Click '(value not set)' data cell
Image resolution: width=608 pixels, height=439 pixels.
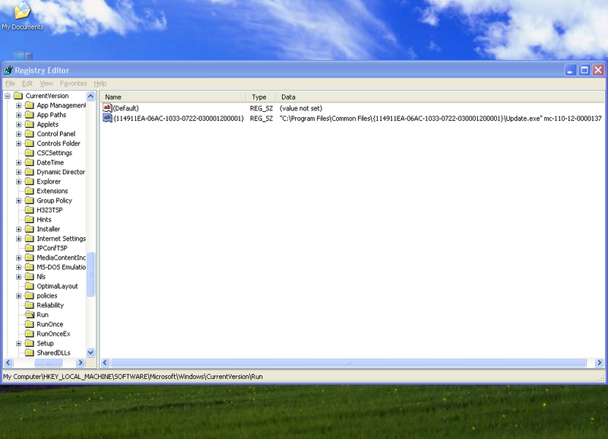click(301, 108)
